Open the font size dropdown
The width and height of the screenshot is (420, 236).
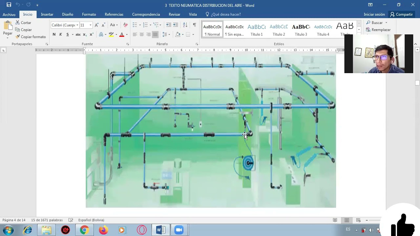[x=91, y=25]
